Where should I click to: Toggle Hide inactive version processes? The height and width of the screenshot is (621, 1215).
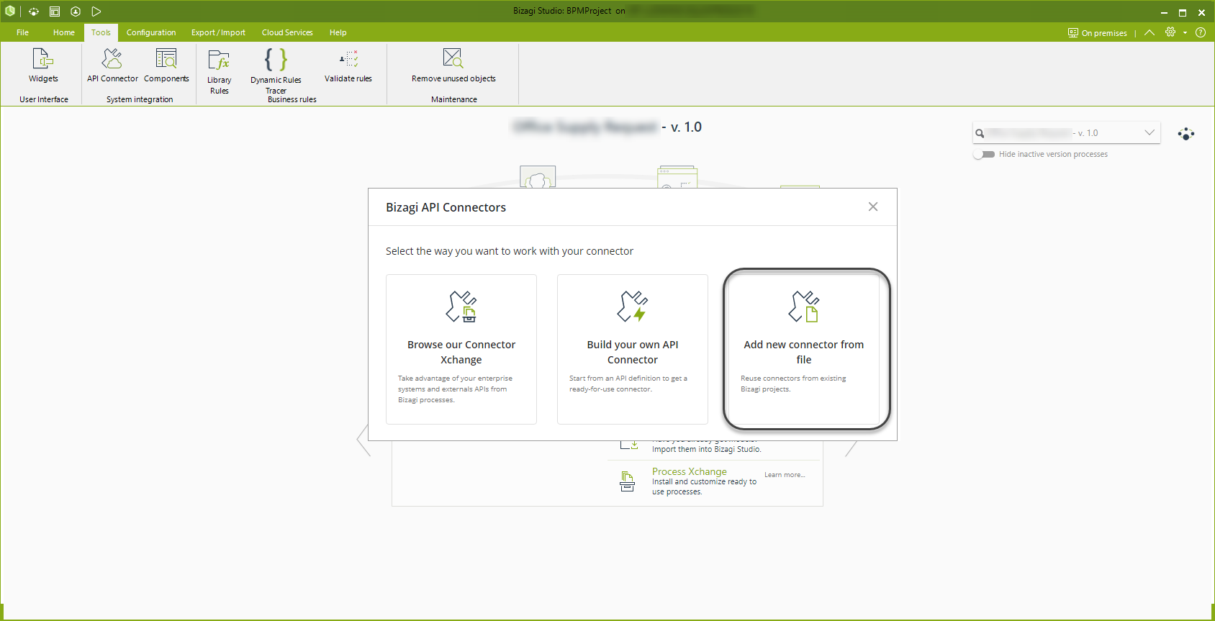pos(984,154)
